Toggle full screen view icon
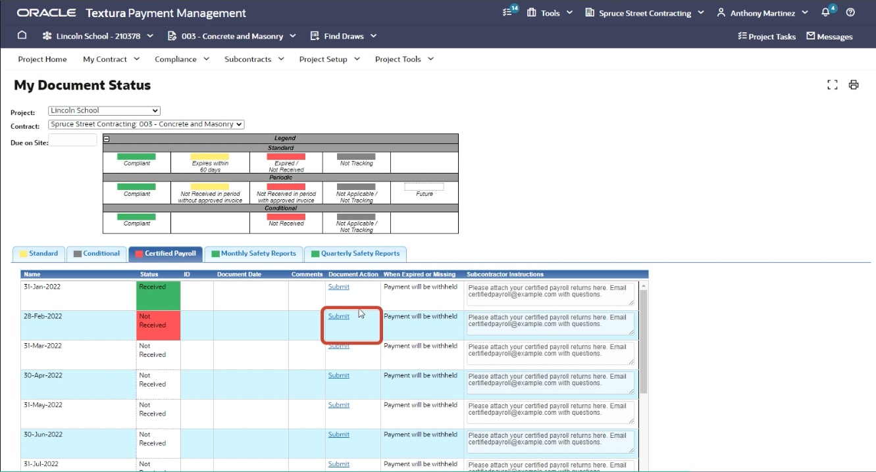 tap(833, 85)
